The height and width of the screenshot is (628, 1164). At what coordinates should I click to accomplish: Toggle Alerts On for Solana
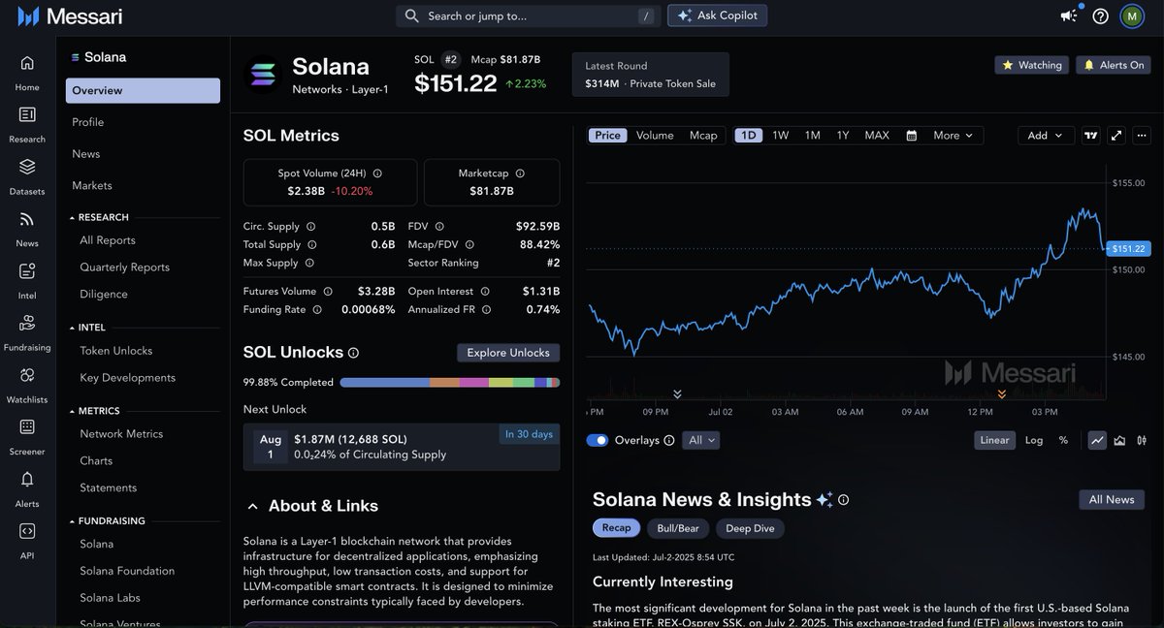(x=1114, y=65)
